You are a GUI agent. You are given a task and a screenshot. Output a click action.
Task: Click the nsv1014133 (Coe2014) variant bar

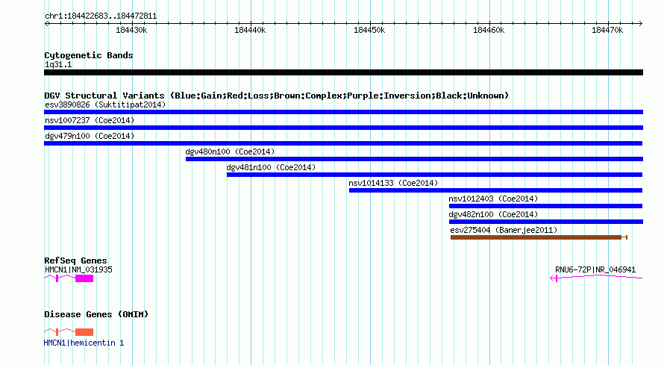[x=495, y=190]
